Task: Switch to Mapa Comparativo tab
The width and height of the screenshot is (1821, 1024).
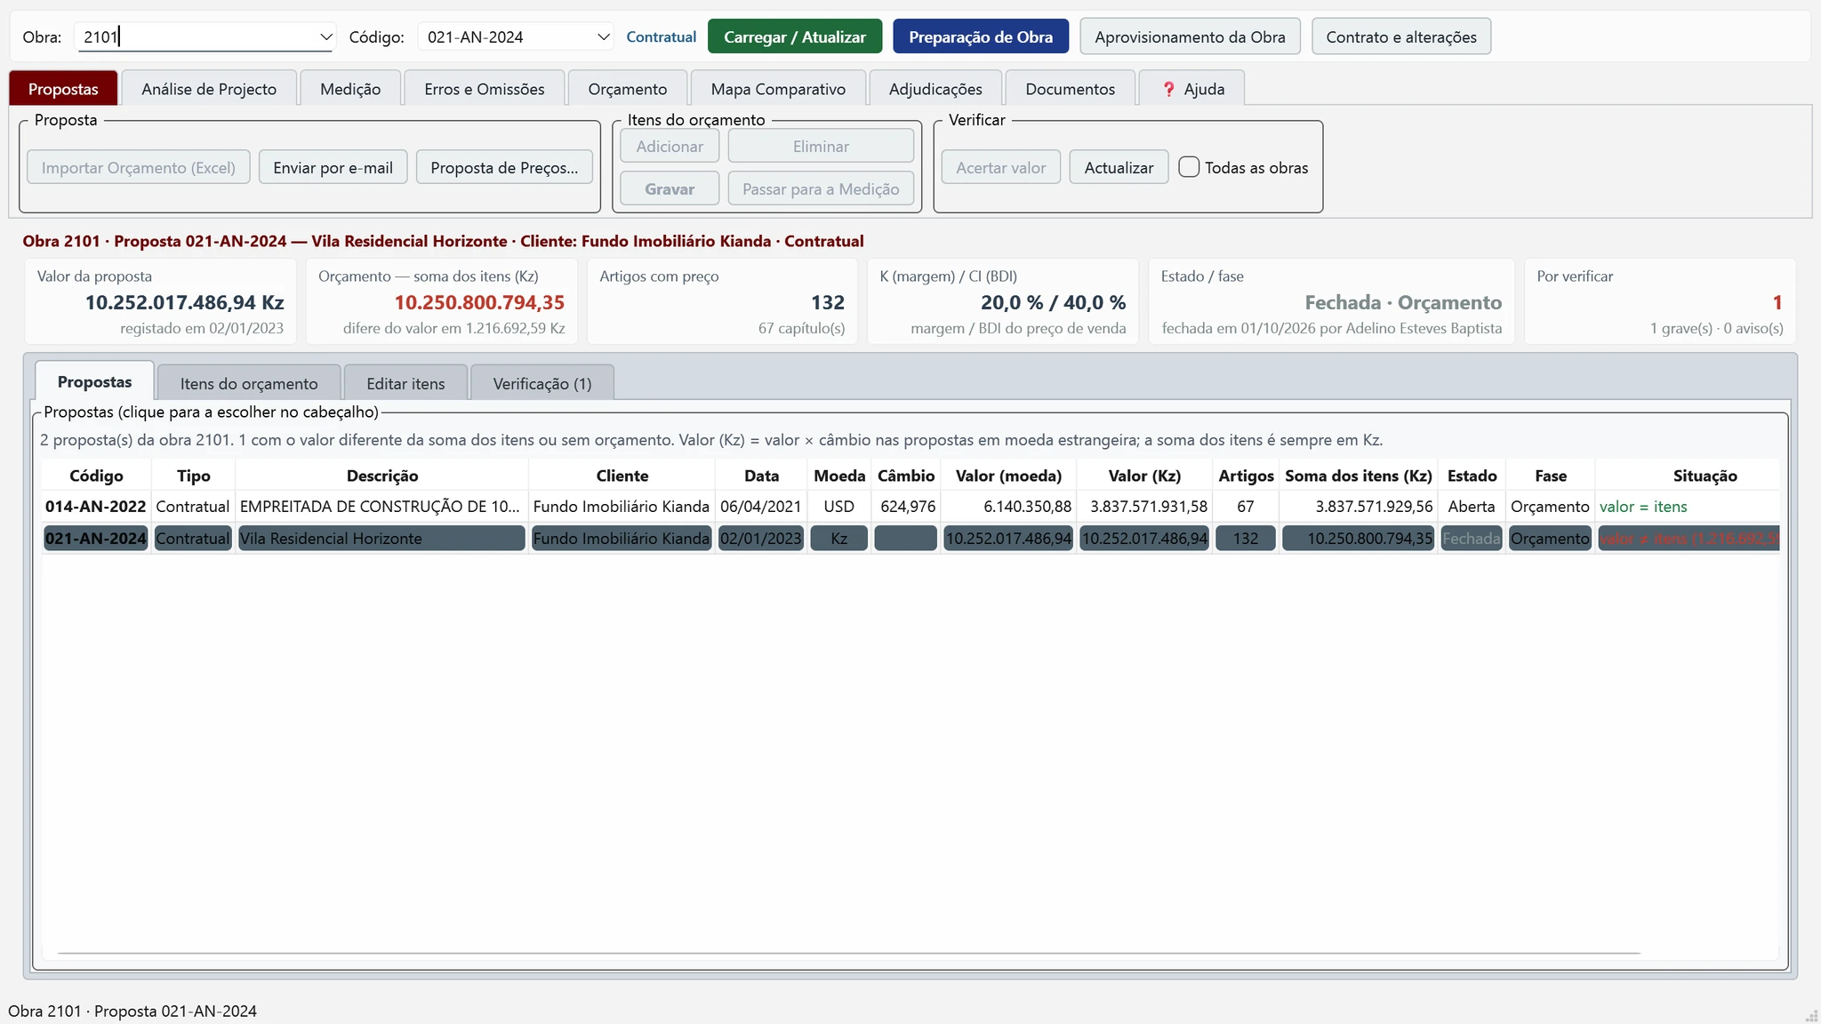Action: point(778,89)
